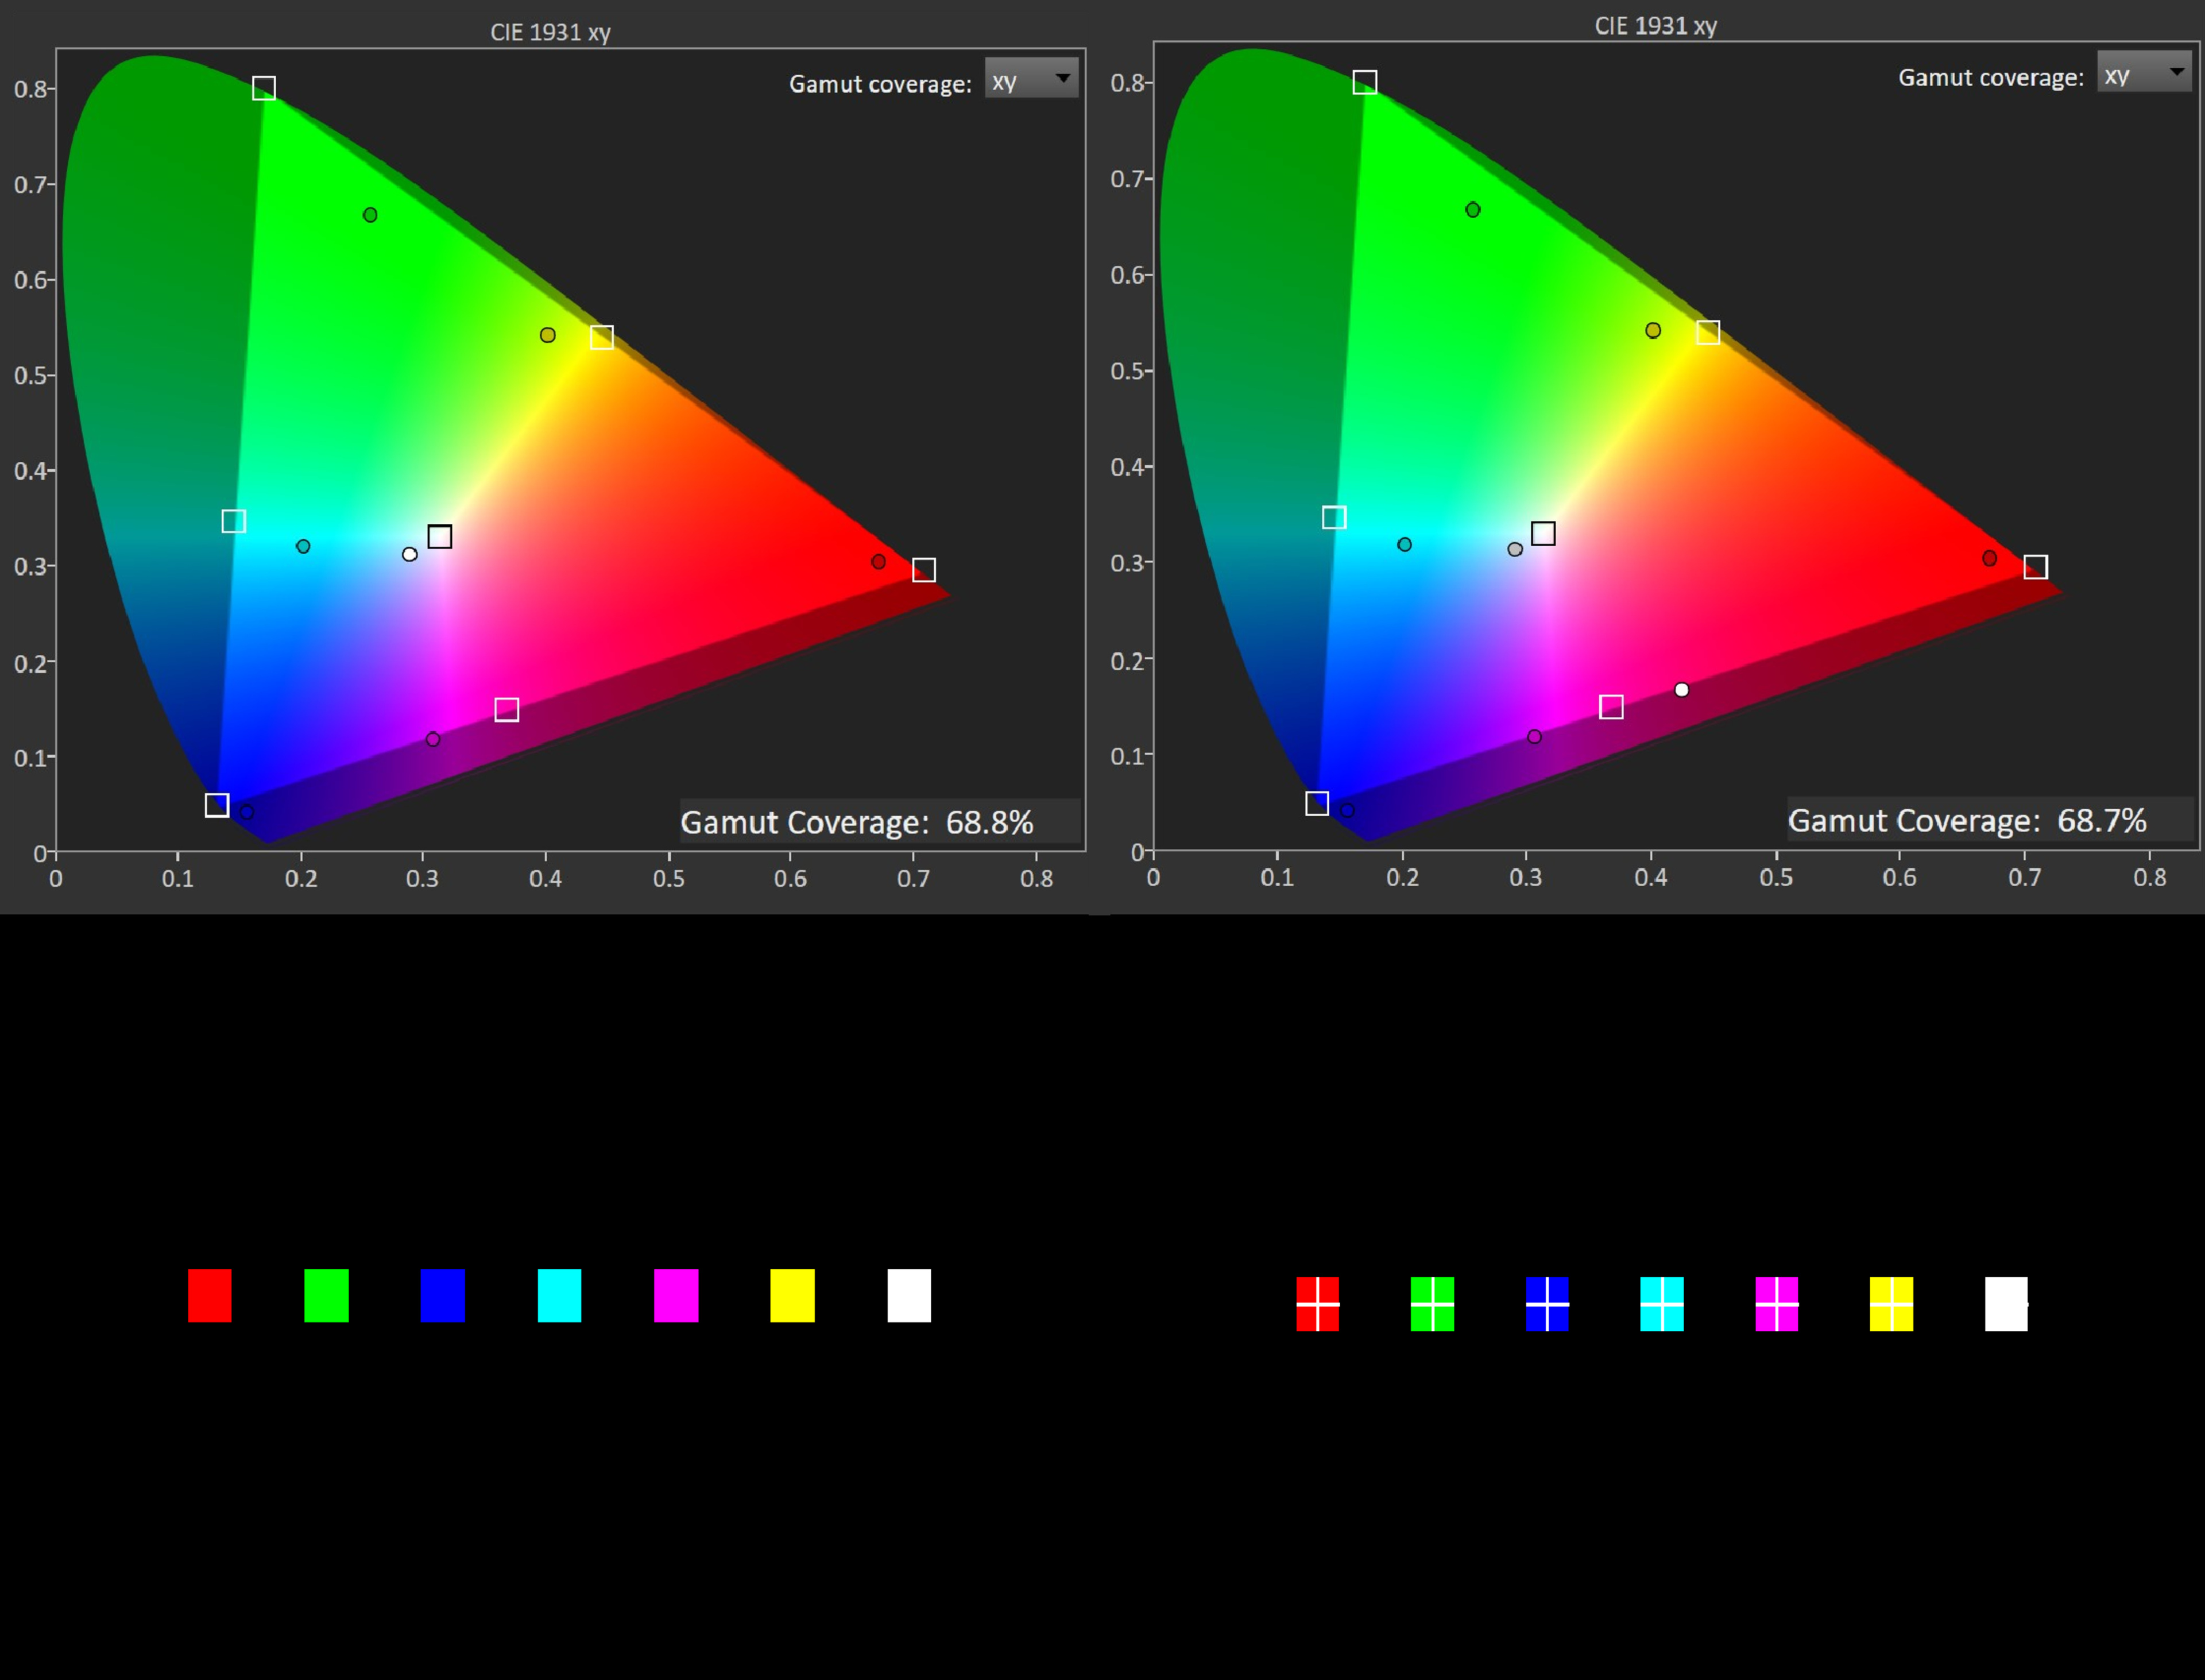Click cyan target square in right chart
Viewport: 2205px width, 1680px height.
tap(1334, 518)
